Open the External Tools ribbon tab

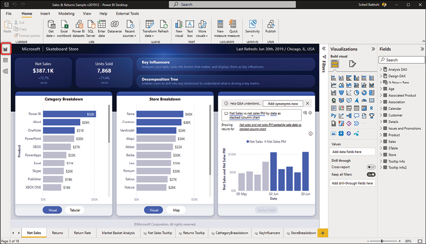coord(128,14)
